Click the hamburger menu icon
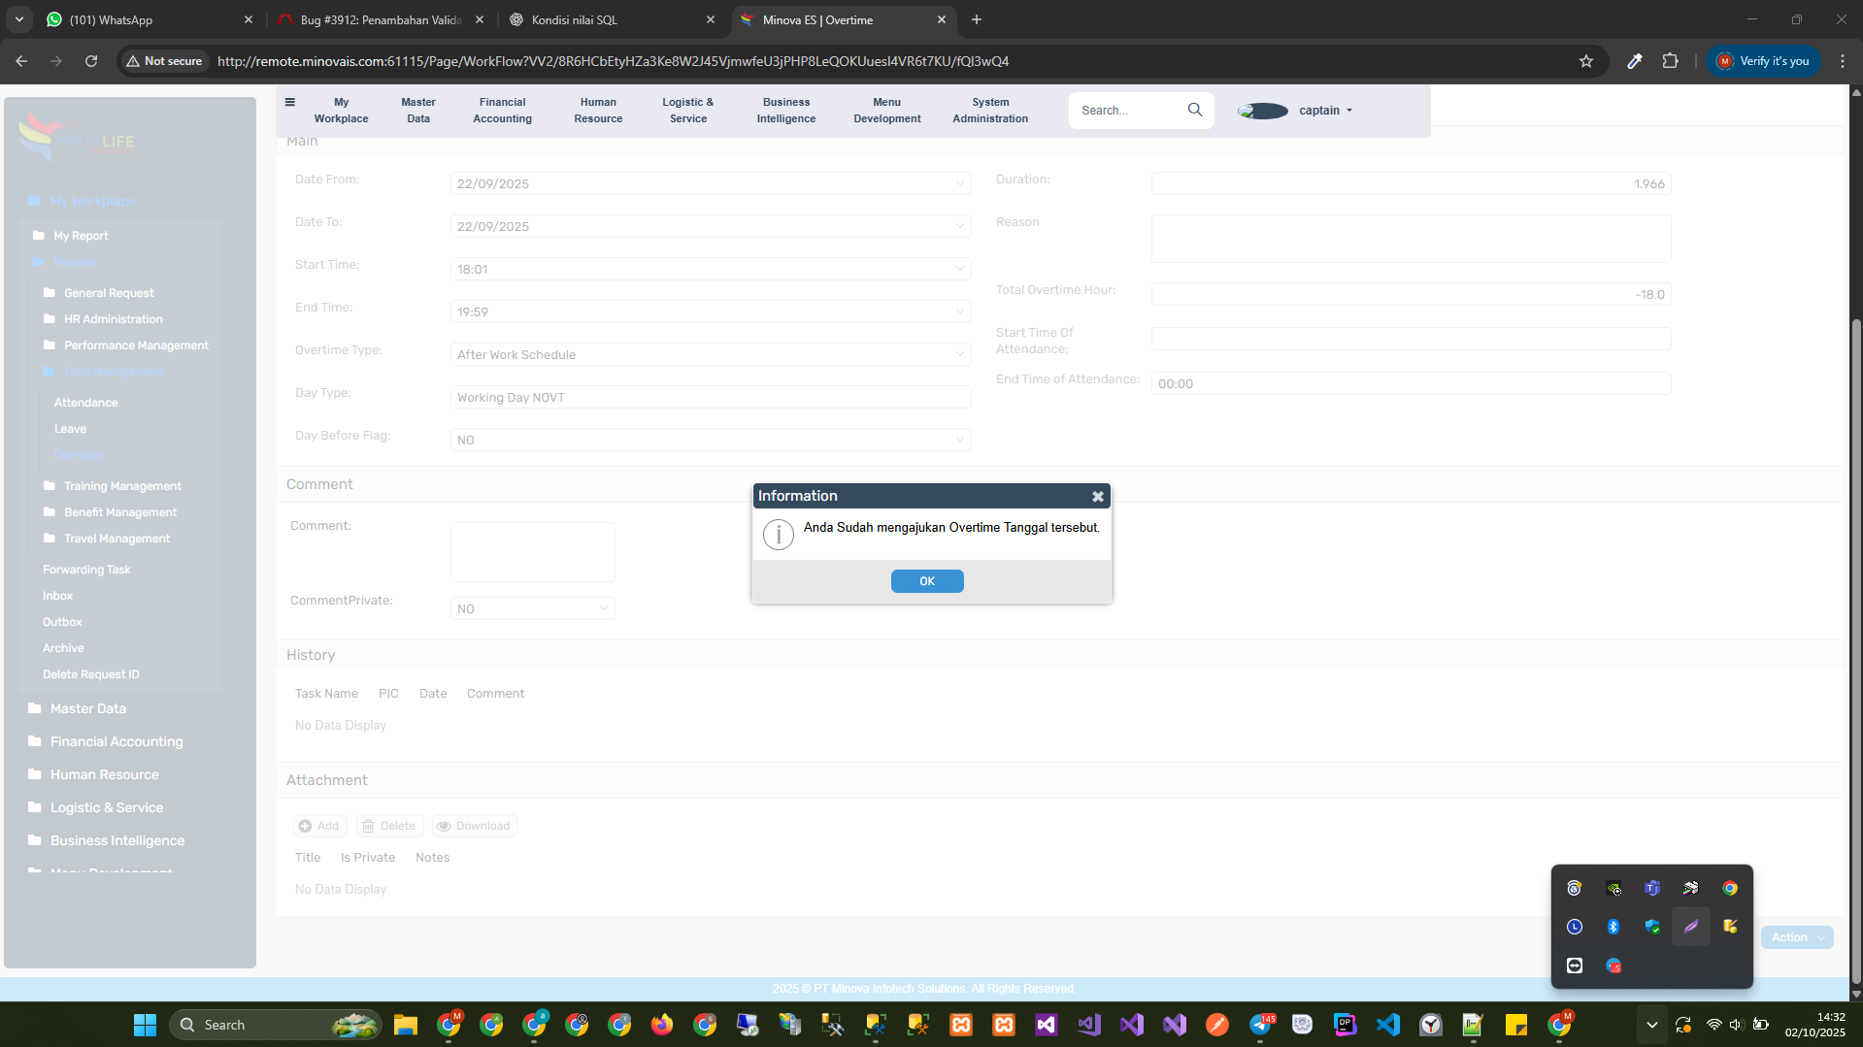Image resolution: width=1863 pixels, height=1047 pixels. point(289,102)
